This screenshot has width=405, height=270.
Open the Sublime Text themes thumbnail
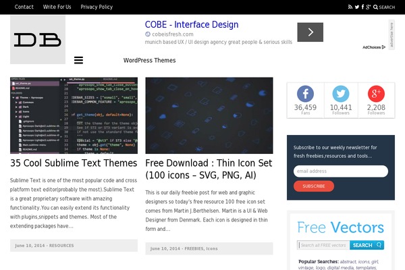point(74,115)
